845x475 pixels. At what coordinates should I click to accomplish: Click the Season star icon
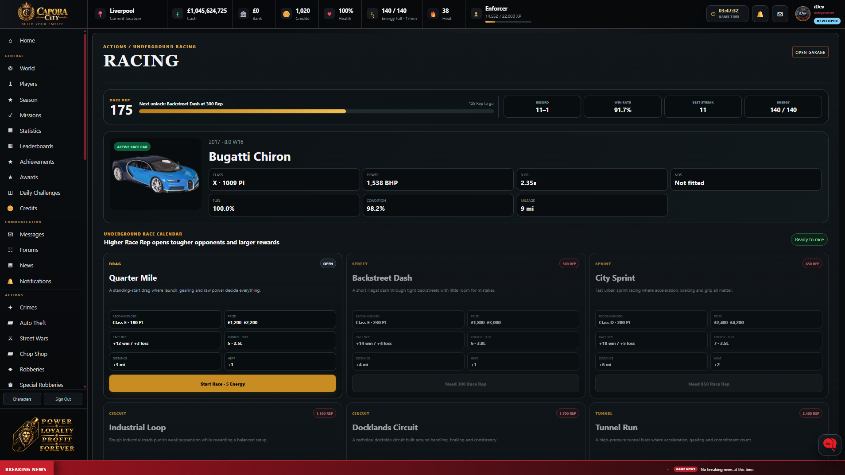pyautogui.click(x=10, y=100)
